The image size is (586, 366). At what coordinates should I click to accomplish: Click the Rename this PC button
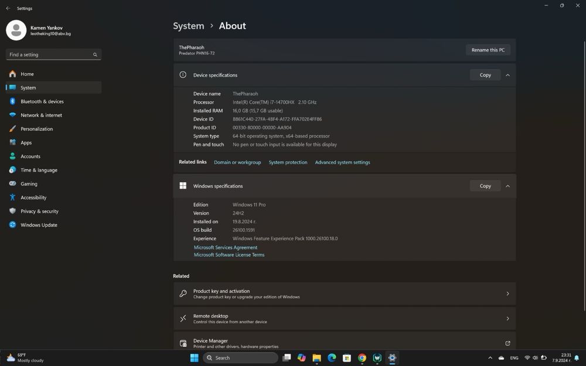pos(488,50)
